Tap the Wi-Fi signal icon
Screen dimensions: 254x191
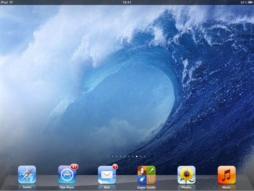point(11,2)
